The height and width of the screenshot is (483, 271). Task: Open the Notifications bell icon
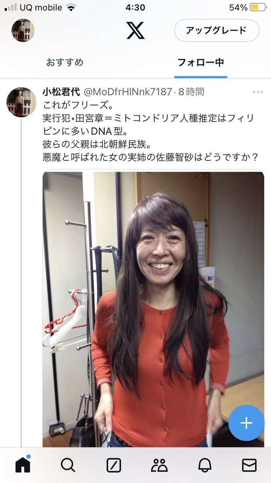pos(205,465)
